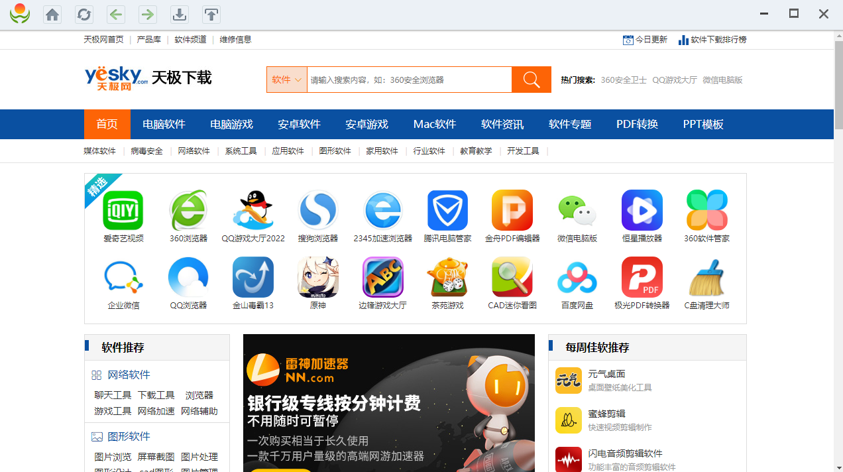Select the PPT模板 tab
This screenshot has width=843, height=472.
coord(703,125)
